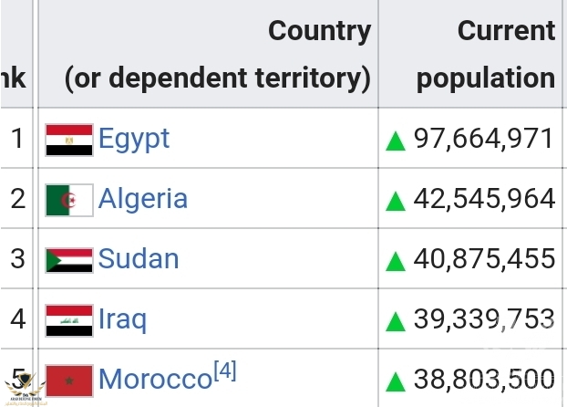Click the Morocco flag icon
Screen dimensions: 567x407
(69, 380)
